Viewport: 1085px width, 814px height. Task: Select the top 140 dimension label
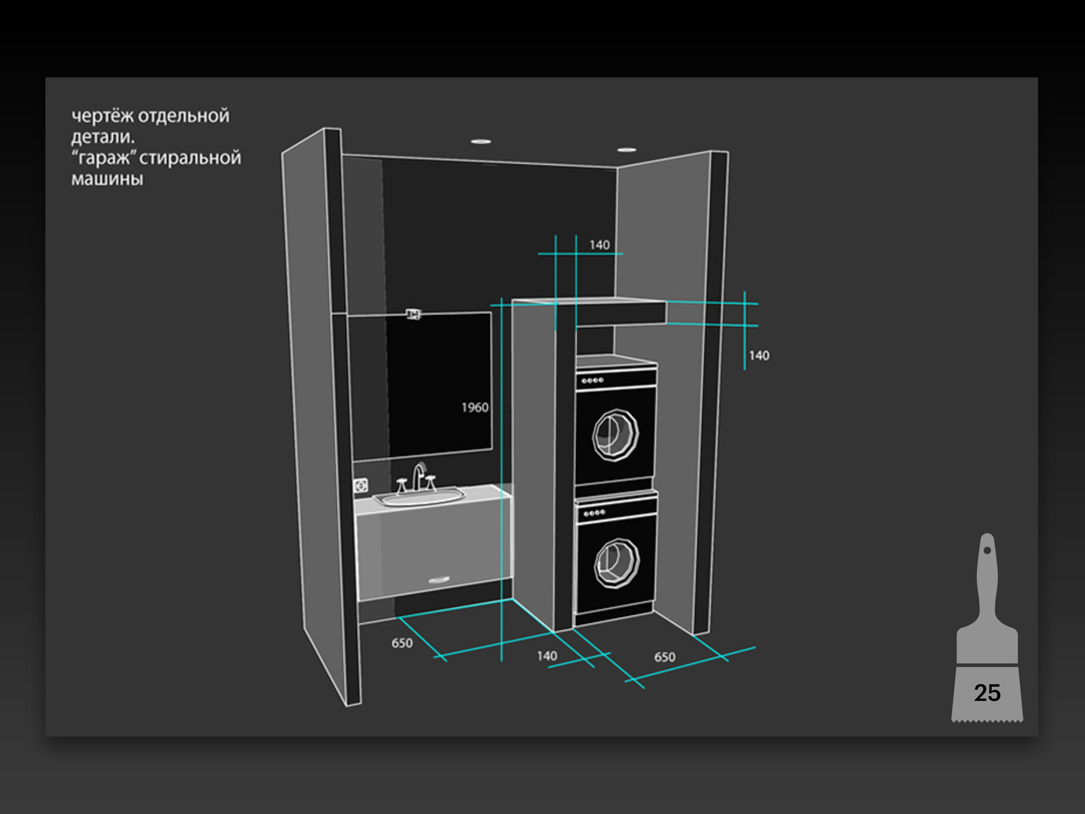[x=599, y=245]
